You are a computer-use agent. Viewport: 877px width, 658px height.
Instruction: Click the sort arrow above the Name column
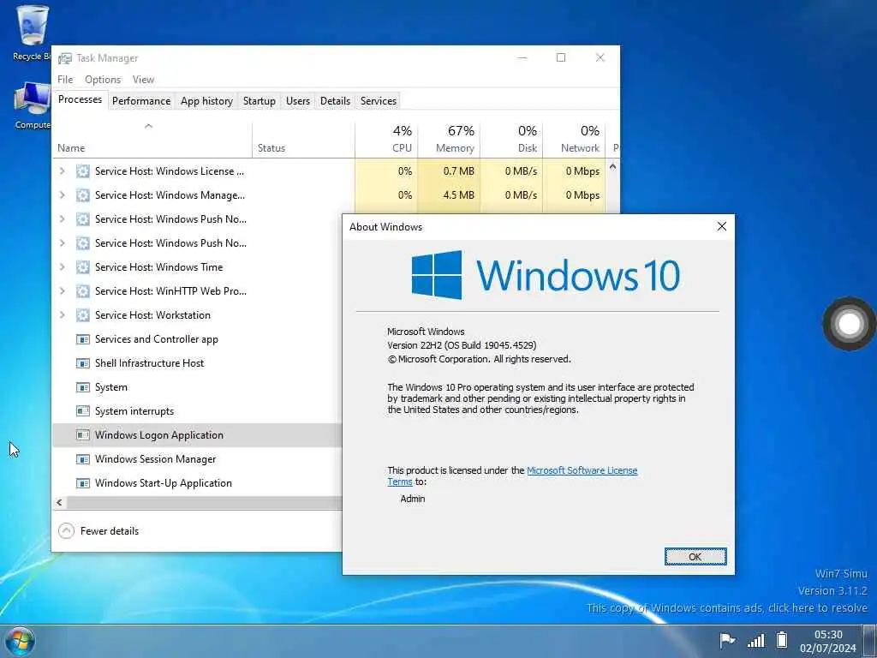pyautogui.click(x=149, y=126)
